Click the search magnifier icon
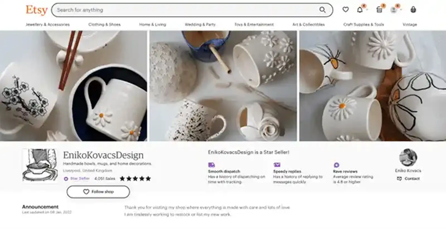 tap(323, 10)
